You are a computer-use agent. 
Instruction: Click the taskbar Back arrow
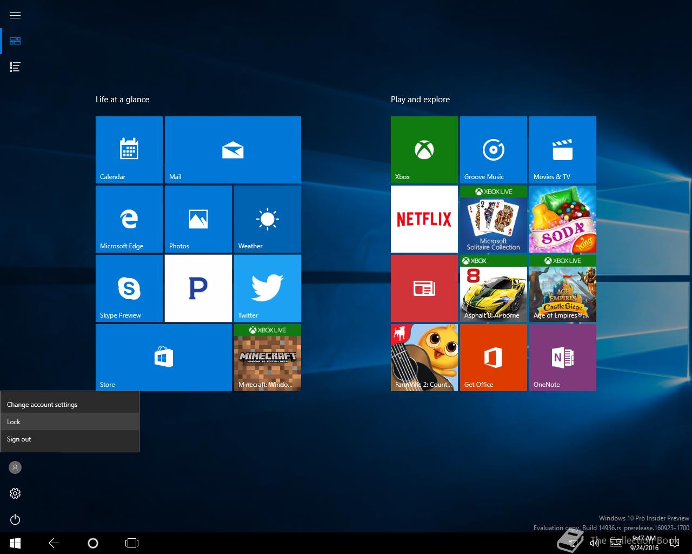(54, 543)
